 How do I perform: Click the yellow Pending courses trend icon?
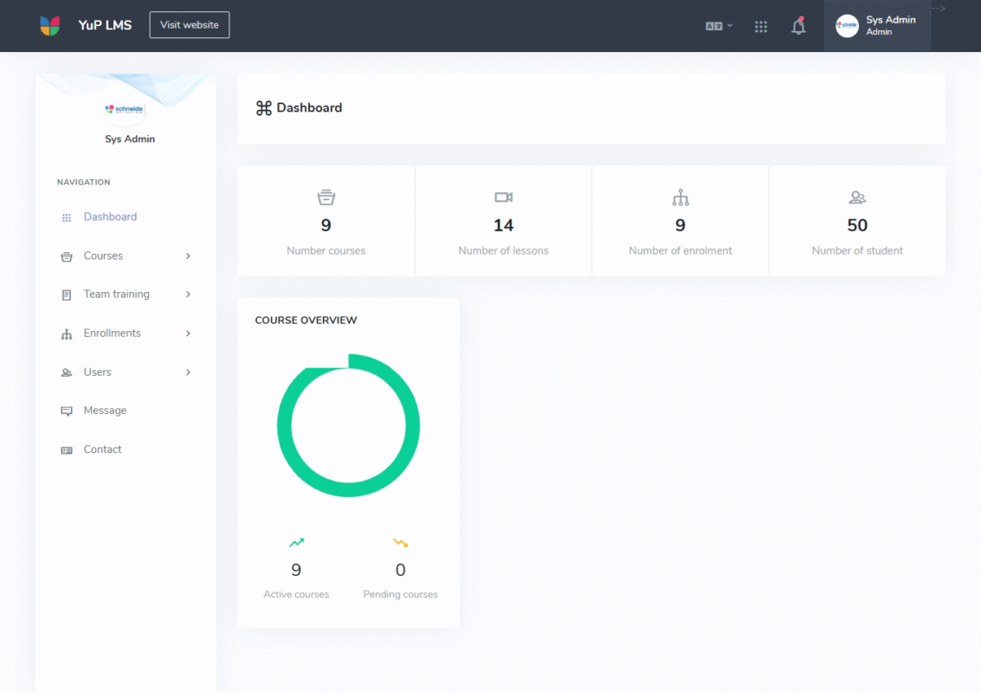click(400, 543)
